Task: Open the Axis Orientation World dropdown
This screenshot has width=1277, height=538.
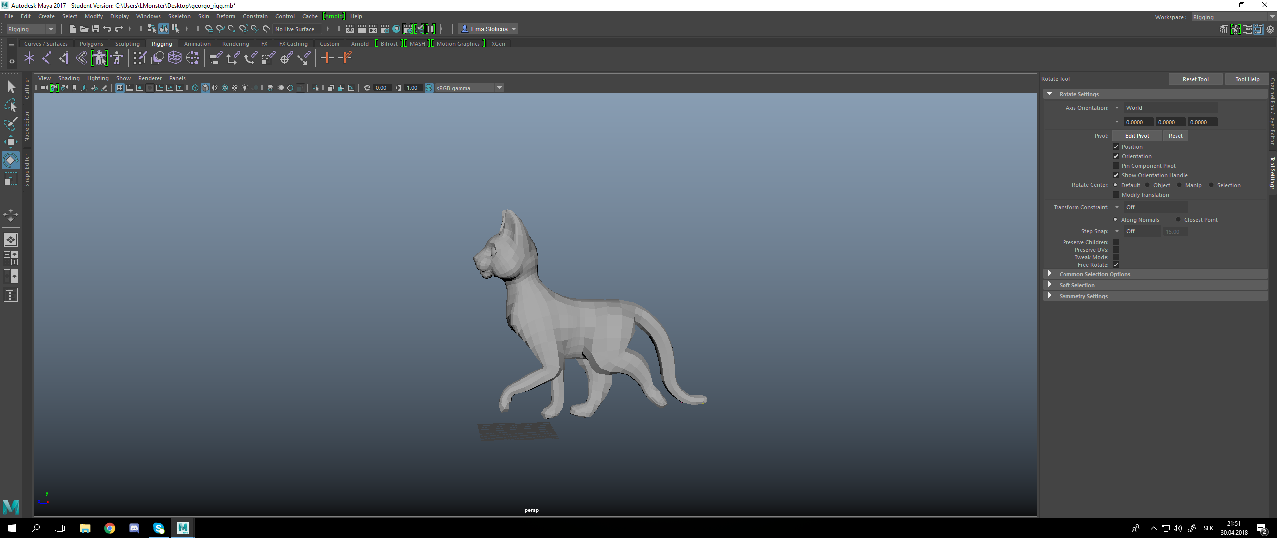Action: [1169, 108]
